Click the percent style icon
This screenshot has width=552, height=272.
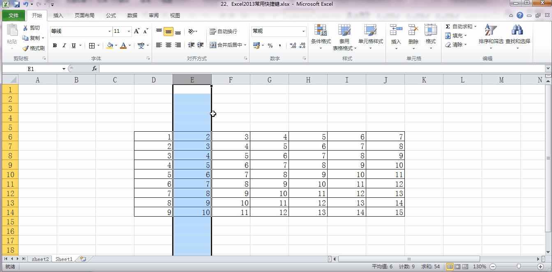pyautogui.click(x=270, y=45)
